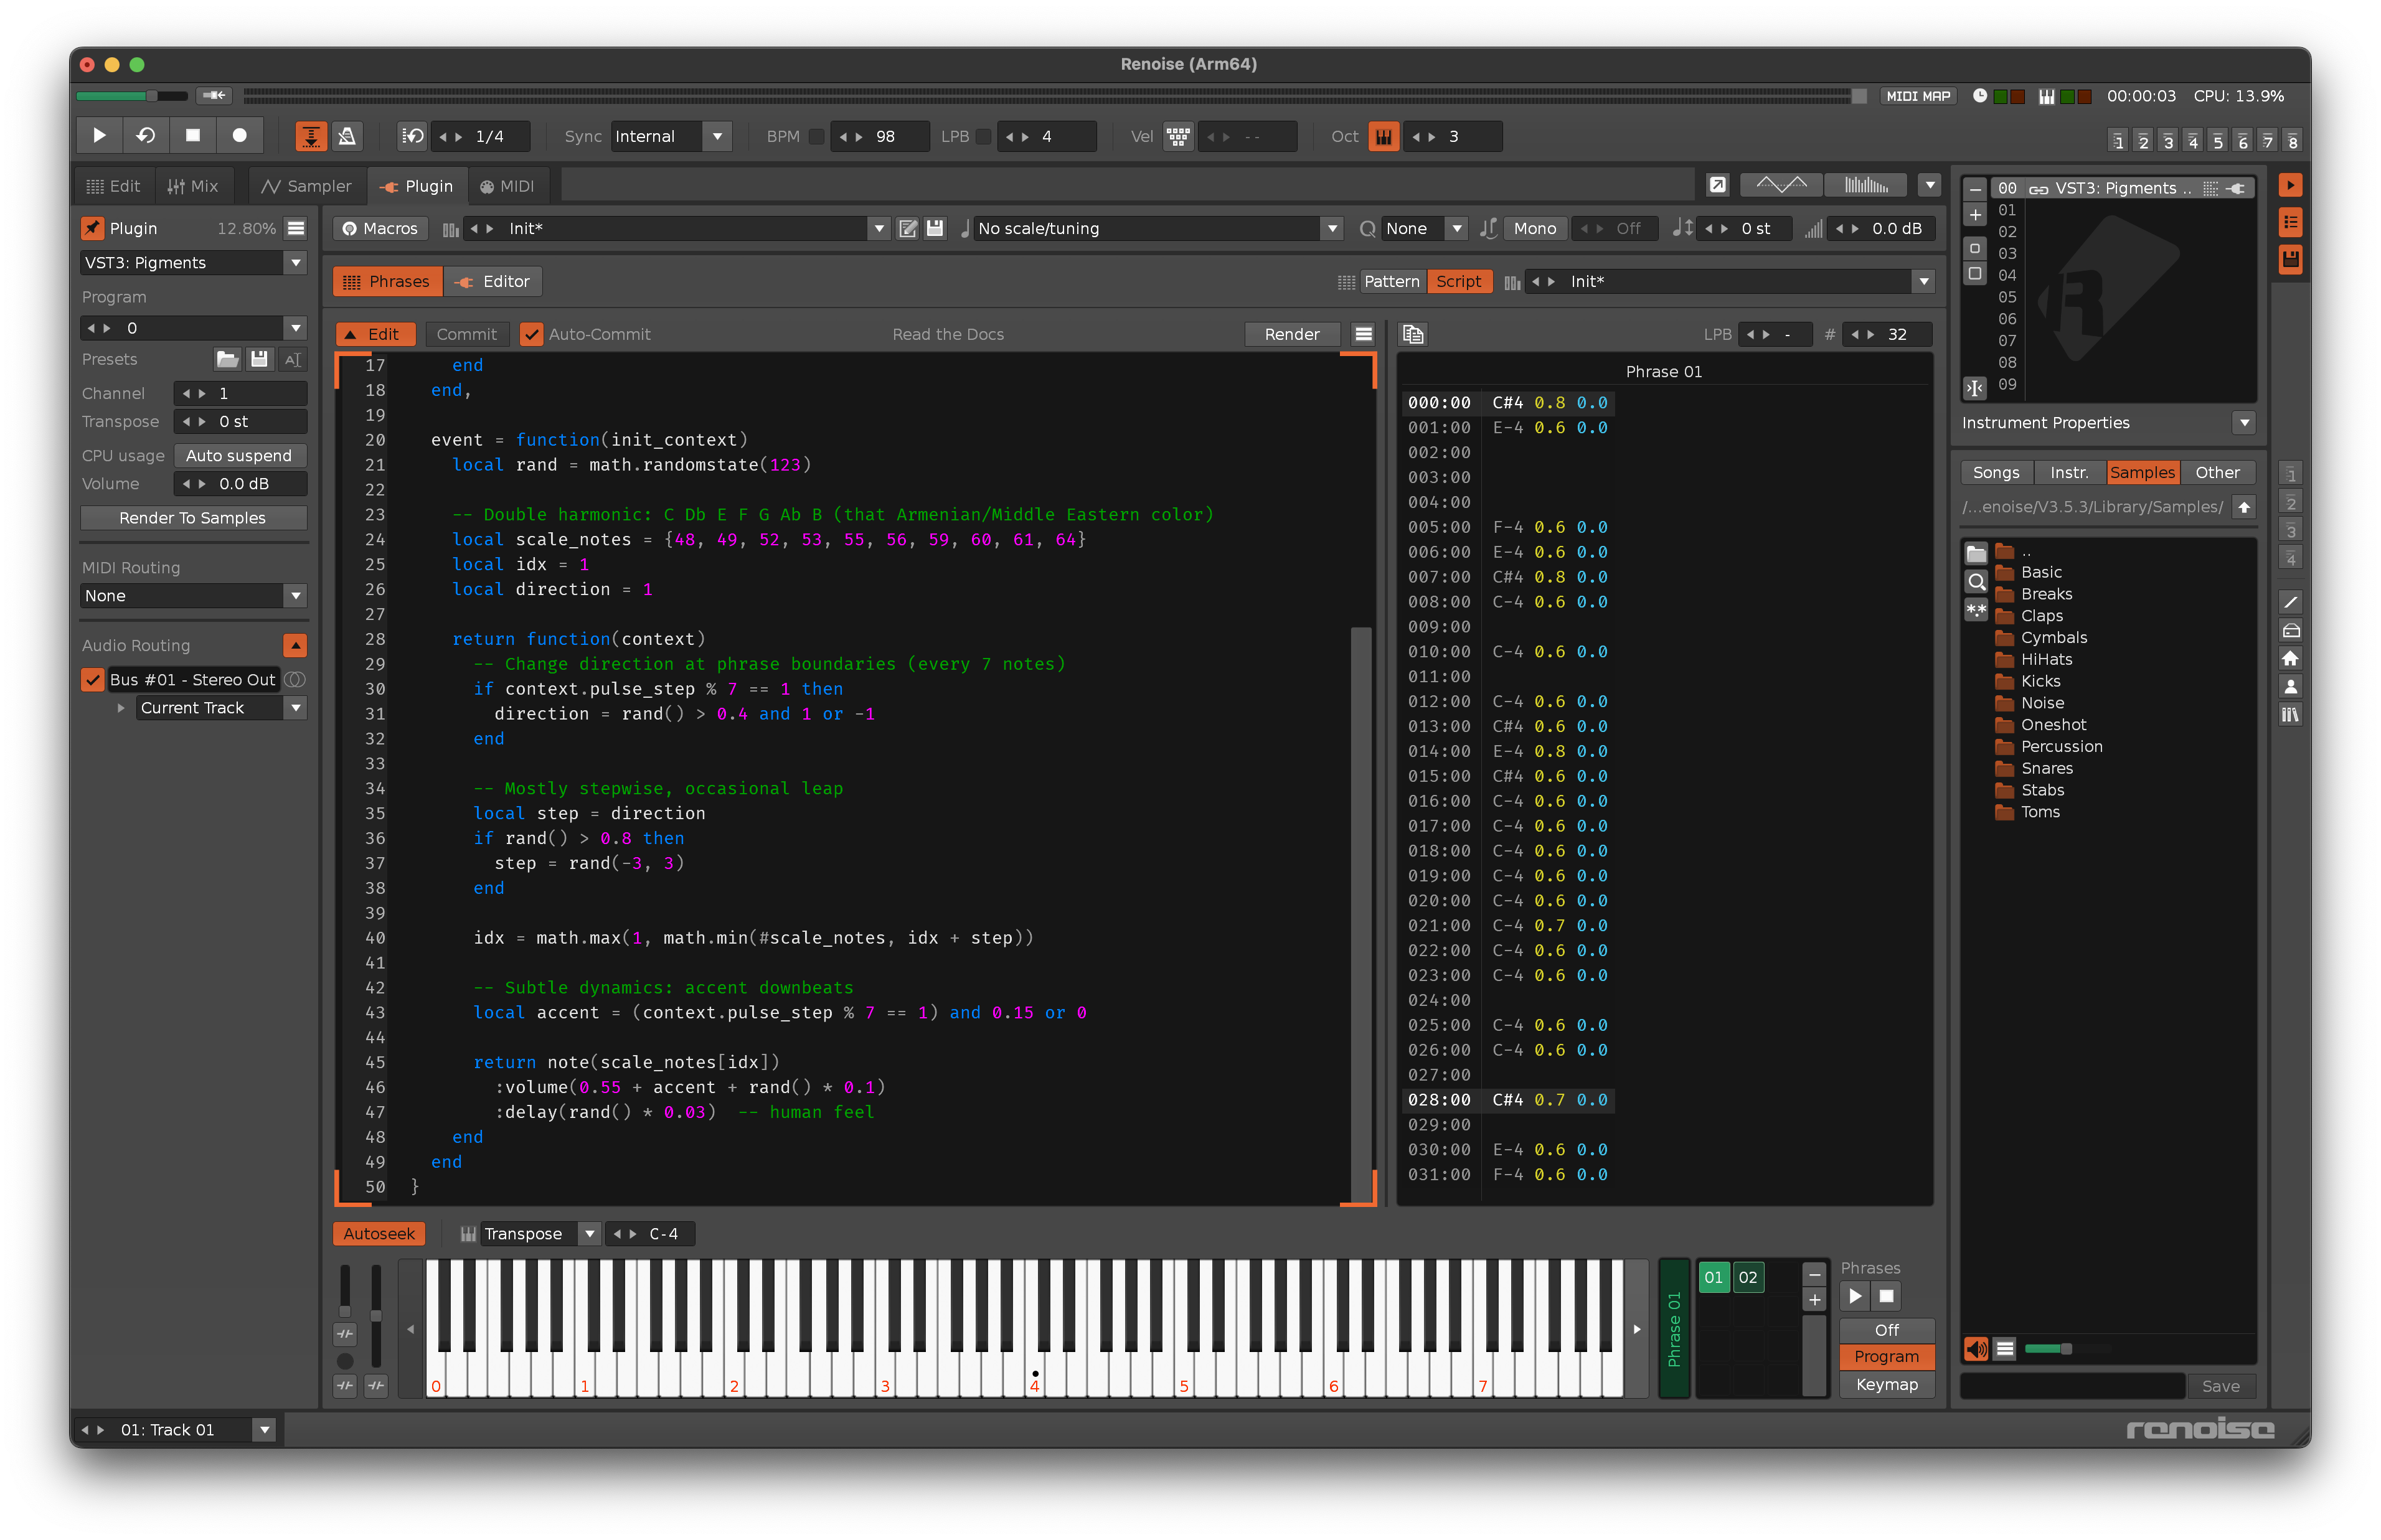Click the save preset floppy icon
2381x1540 pixels.
click(259, 359)
